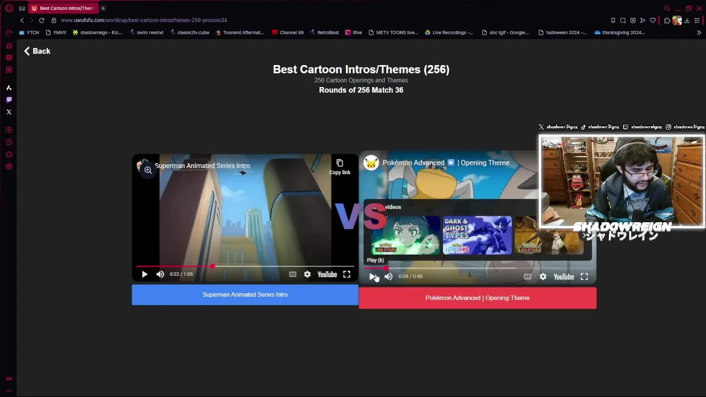Open the Rive bookmark

(x=354, y=33)
